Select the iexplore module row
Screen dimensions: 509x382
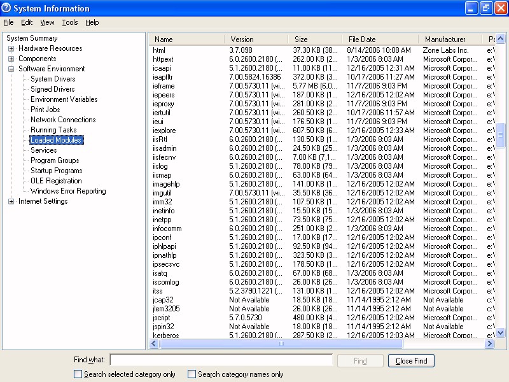(x=164, y=131)
